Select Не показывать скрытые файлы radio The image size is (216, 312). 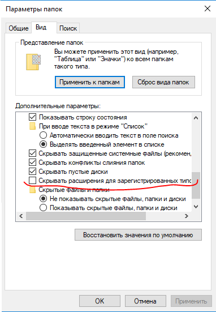pyautogui.click(x=43, y=199)
